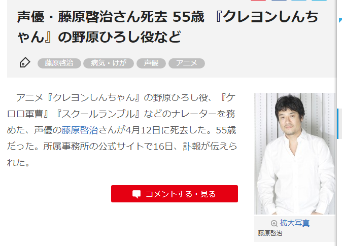Screen dimensions: 342x246
Task: Click the magnifier icon beside 拡大写真
Action: [274, 223]
